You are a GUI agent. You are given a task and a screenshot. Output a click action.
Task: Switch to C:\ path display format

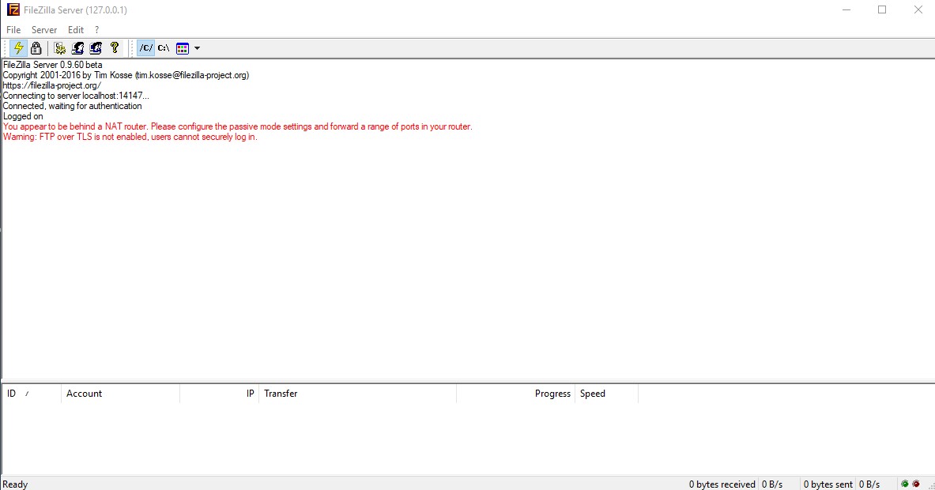coord(164,48)
